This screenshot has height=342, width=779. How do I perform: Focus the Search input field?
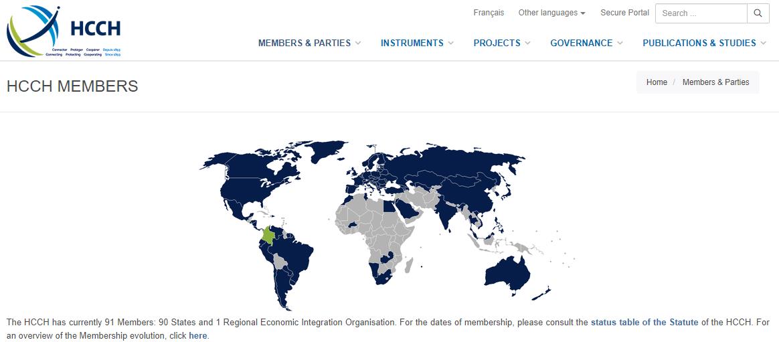[x=701, y=13]
